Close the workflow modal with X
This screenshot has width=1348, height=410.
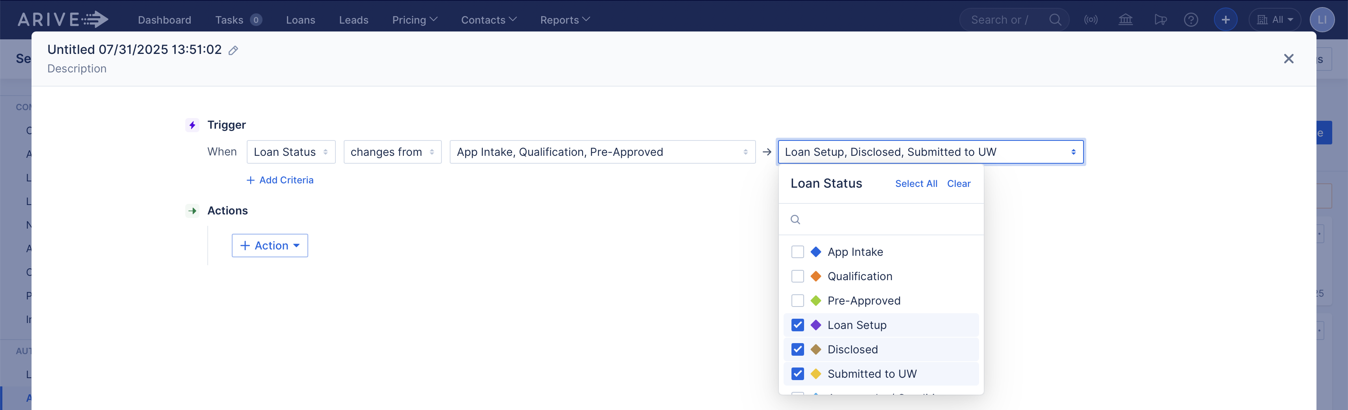point(1289,59)
